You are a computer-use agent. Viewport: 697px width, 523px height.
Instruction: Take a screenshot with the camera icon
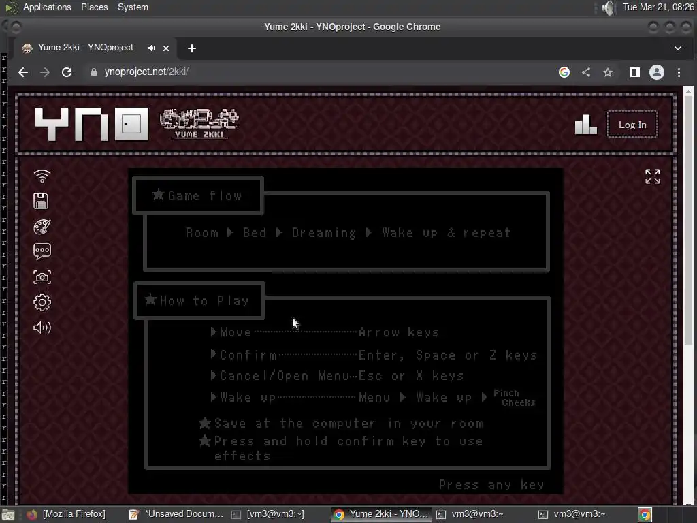(x=42, y=277)
